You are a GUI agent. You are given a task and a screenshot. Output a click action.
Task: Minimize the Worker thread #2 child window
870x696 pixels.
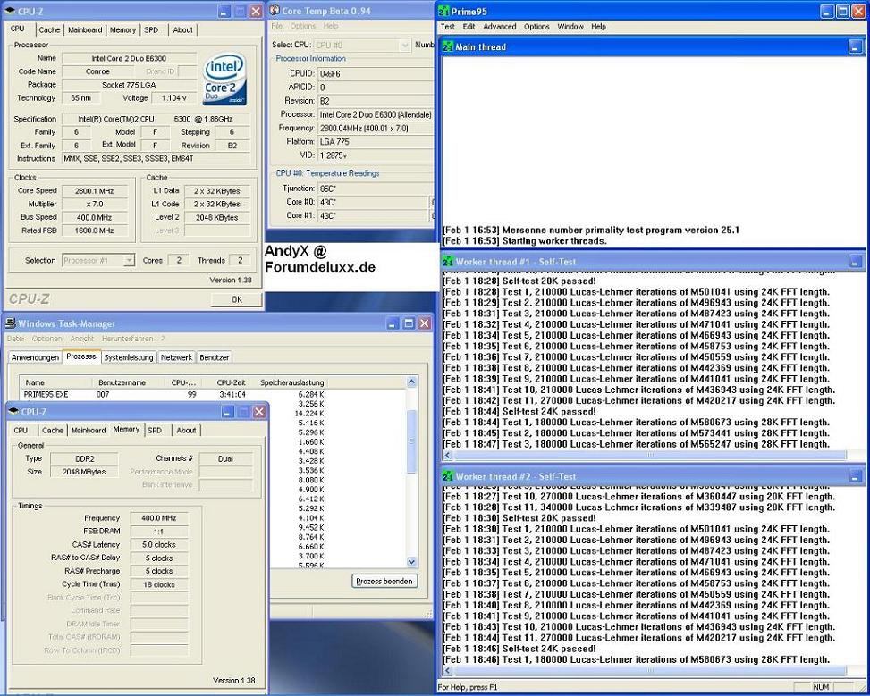pyautogui.click(x=855, y=476)
